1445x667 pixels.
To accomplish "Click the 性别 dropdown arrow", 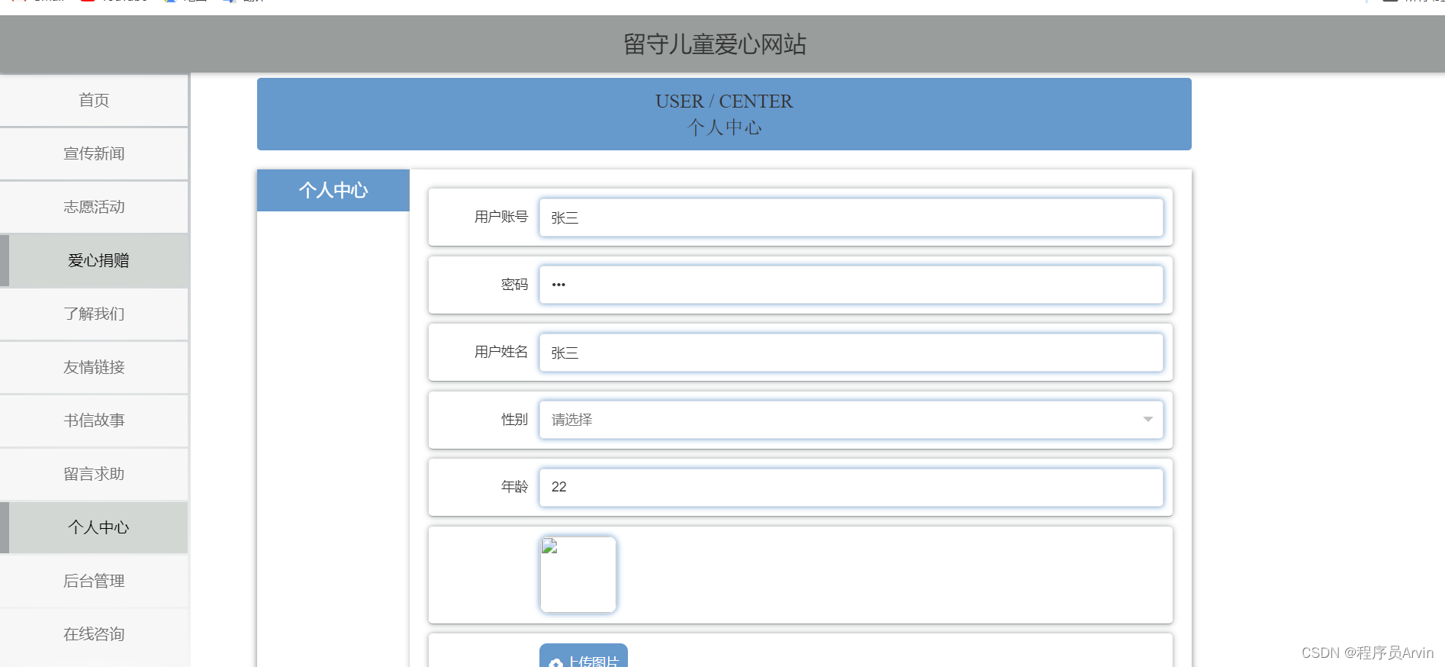I will [1147, 420].
